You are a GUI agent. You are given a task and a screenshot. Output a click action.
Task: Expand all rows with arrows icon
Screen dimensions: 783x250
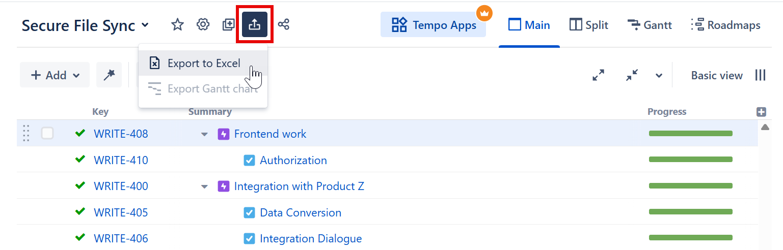(x=598, y=75)
